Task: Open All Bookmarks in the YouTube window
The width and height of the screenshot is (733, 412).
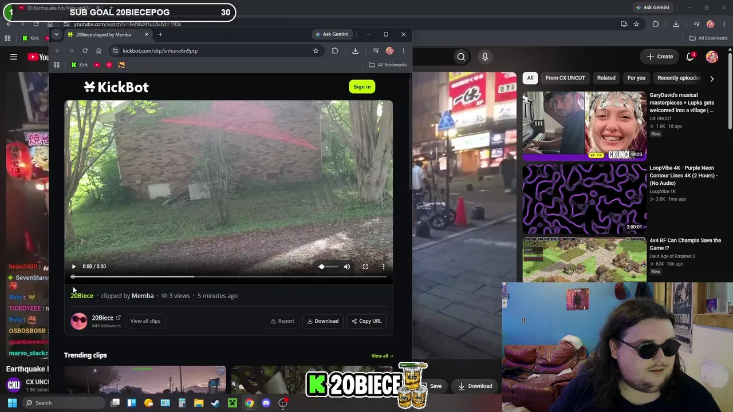Action: [708, 38]
